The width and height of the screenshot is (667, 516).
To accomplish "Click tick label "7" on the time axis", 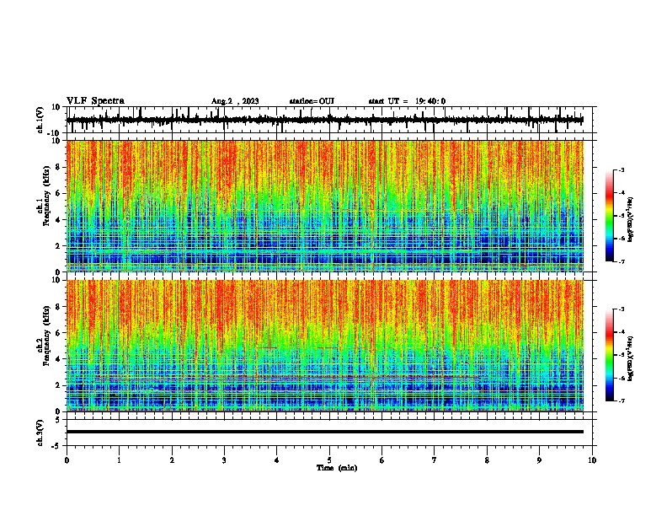I will click(435, 460).
